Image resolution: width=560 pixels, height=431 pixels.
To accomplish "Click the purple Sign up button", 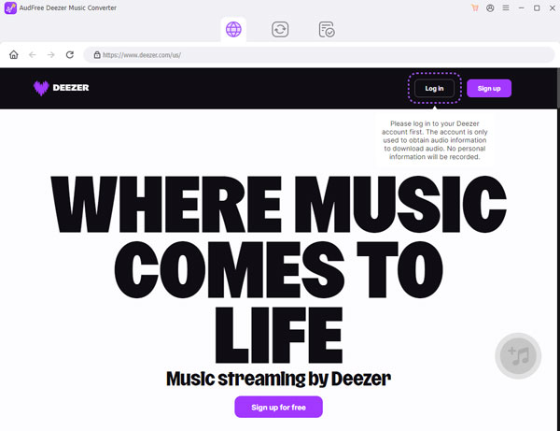I will click(x=489, y=88).
